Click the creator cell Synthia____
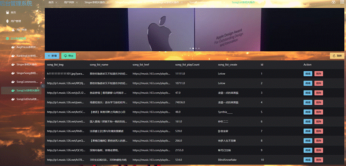 [225, 112]
